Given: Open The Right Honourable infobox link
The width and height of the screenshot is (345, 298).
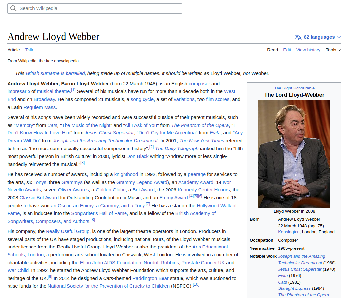Looking at the screenshot, I should click(x=294, y=88).
